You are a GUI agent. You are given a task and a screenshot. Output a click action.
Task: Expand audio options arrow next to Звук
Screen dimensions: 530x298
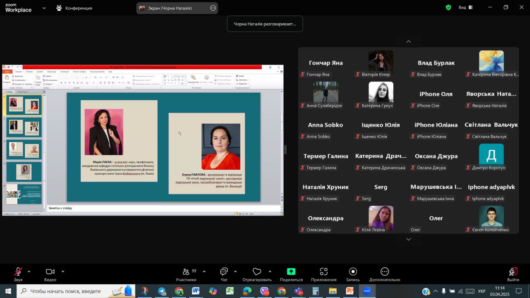(x=29, y=272)
